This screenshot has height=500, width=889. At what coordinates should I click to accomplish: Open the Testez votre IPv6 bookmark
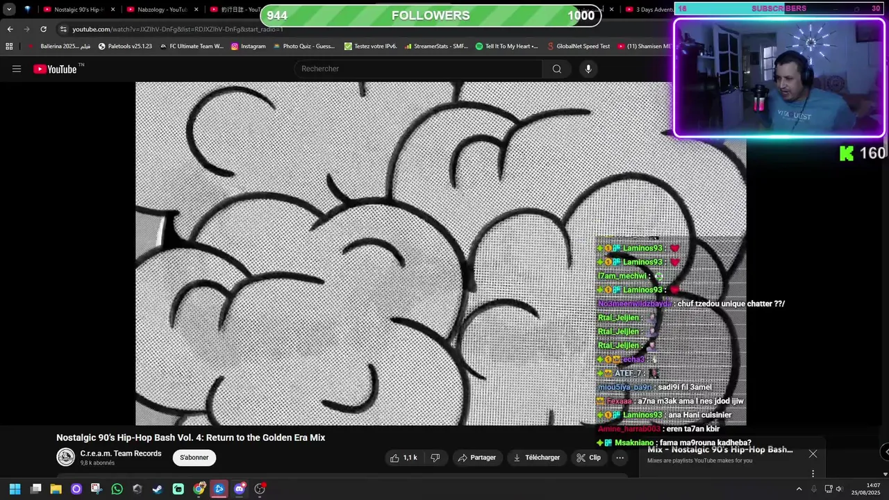click(371, 47)
